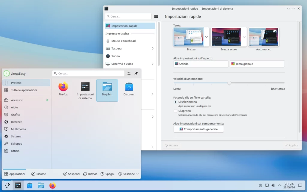Open the hamburger menu in settings
This screenshot has width=307, height=192.
[156, 16]
